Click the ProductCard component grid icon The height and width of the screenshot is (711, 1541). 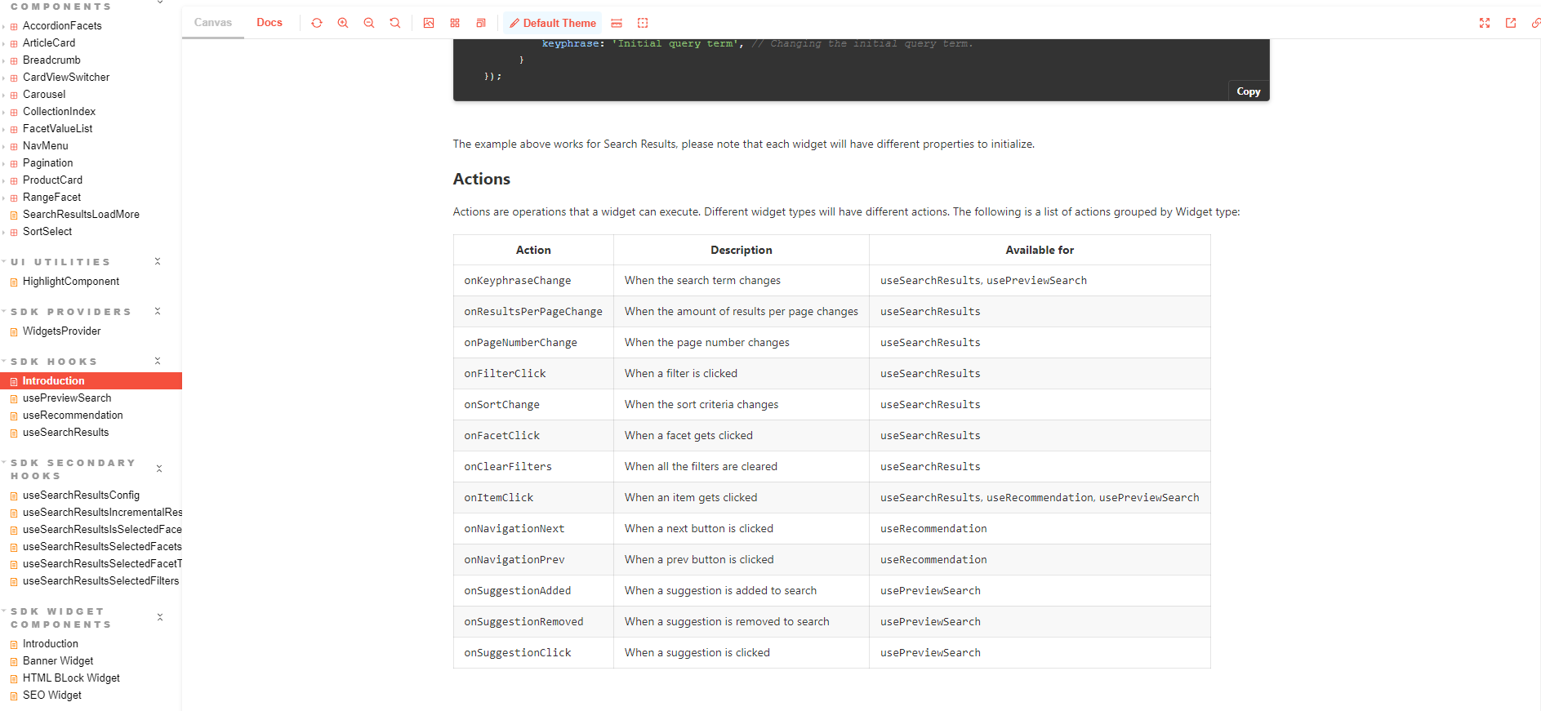[14, 180]
